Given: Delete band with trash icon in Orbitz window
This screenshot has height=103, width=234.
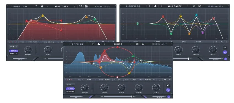Looking at the screenshot, I should [159, 80].
